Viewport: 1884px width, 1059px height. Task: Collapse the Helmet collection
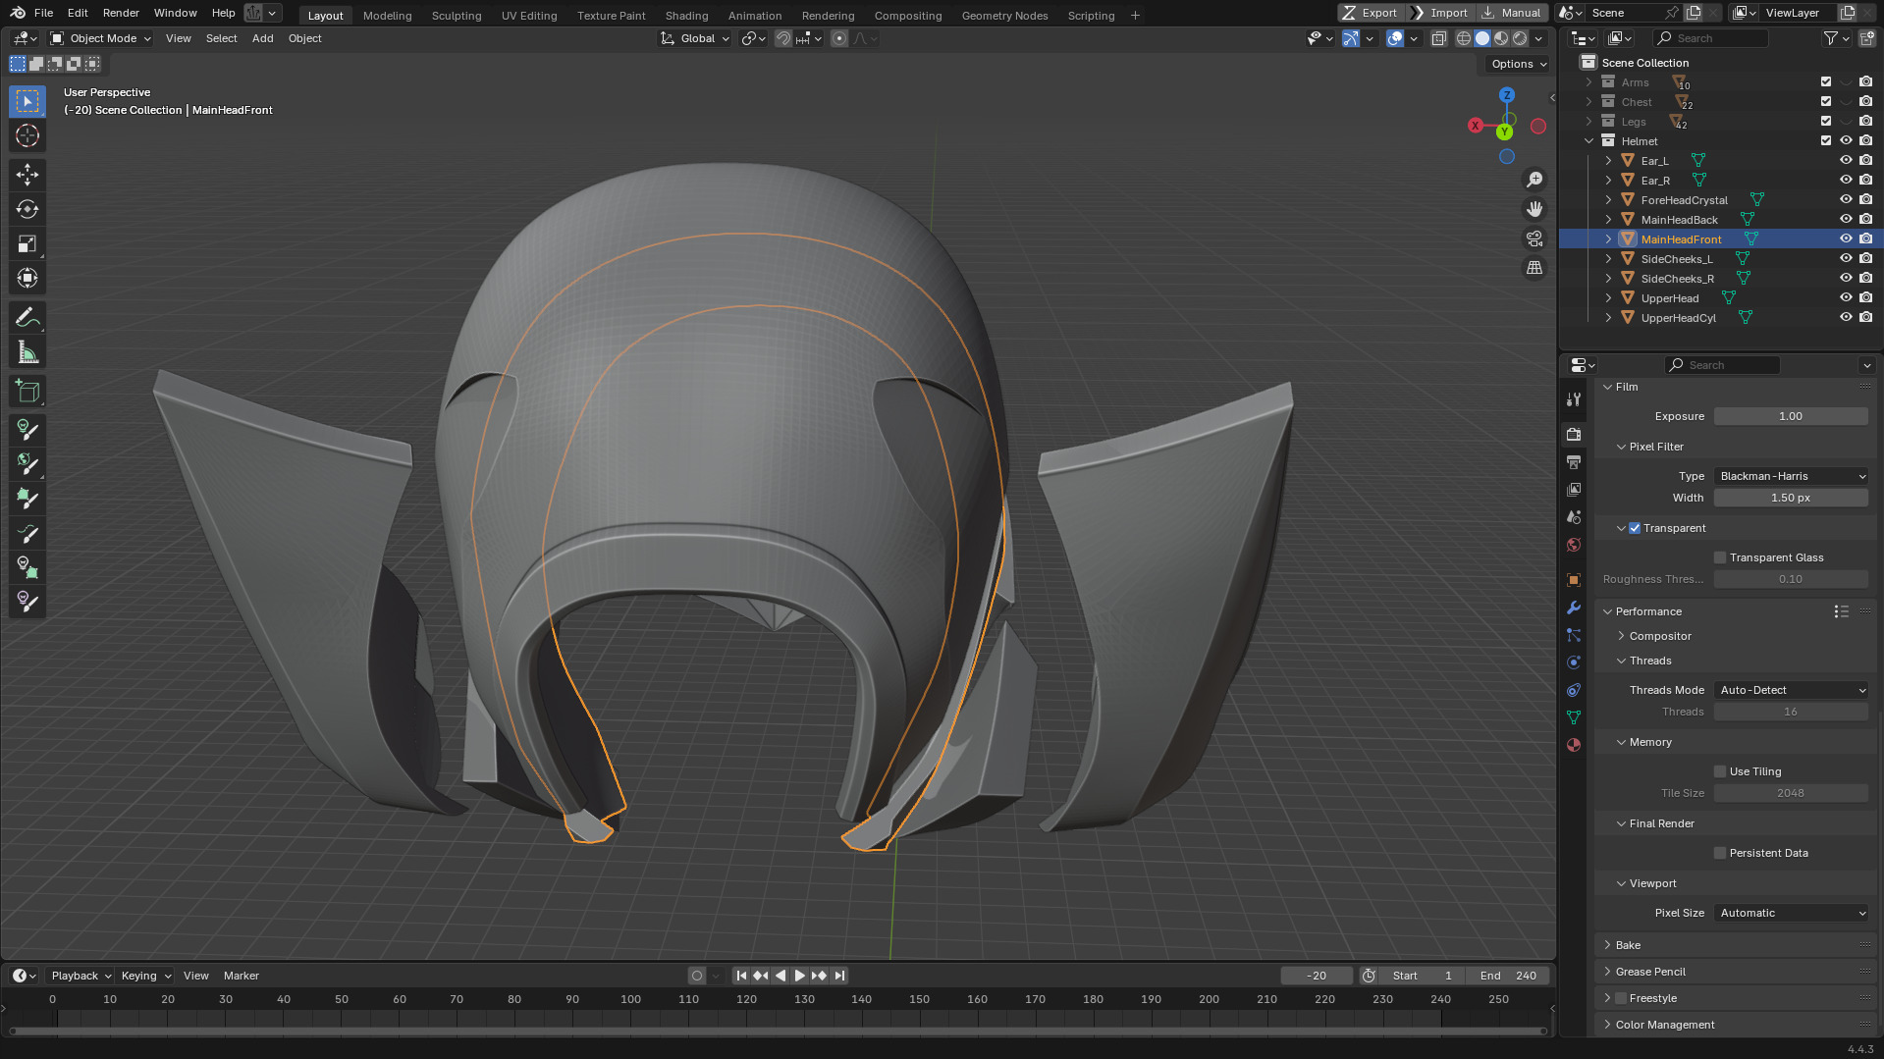pos(1588,141)
